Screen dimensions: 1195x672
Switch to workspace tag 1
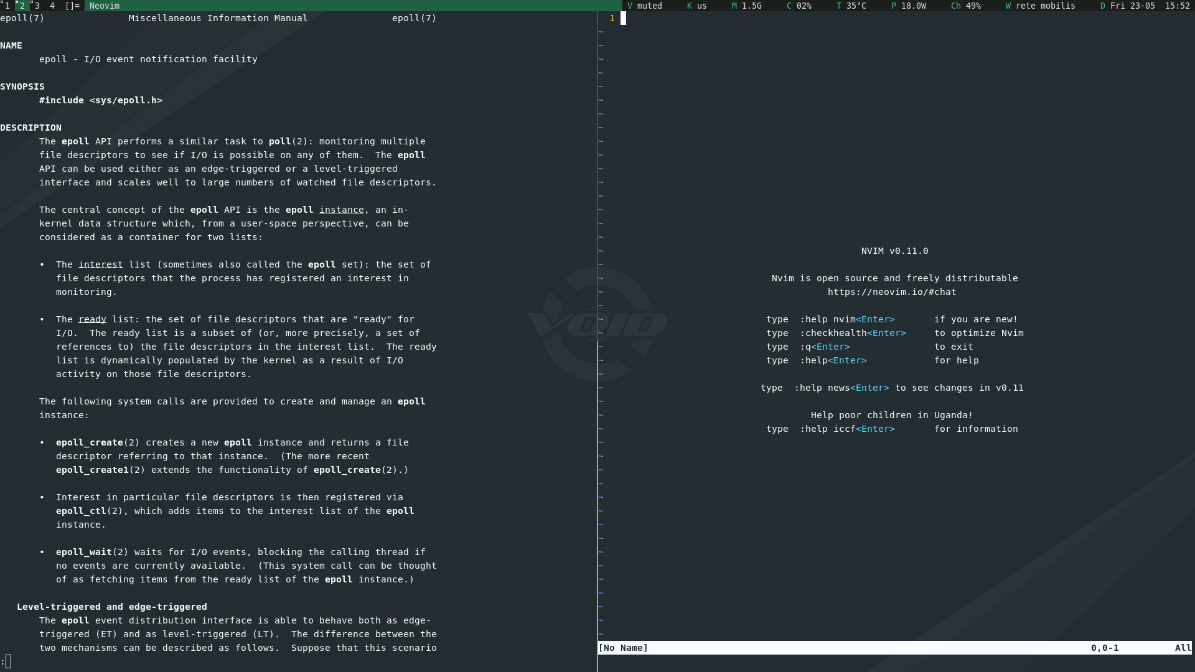[x=7, y=6]
